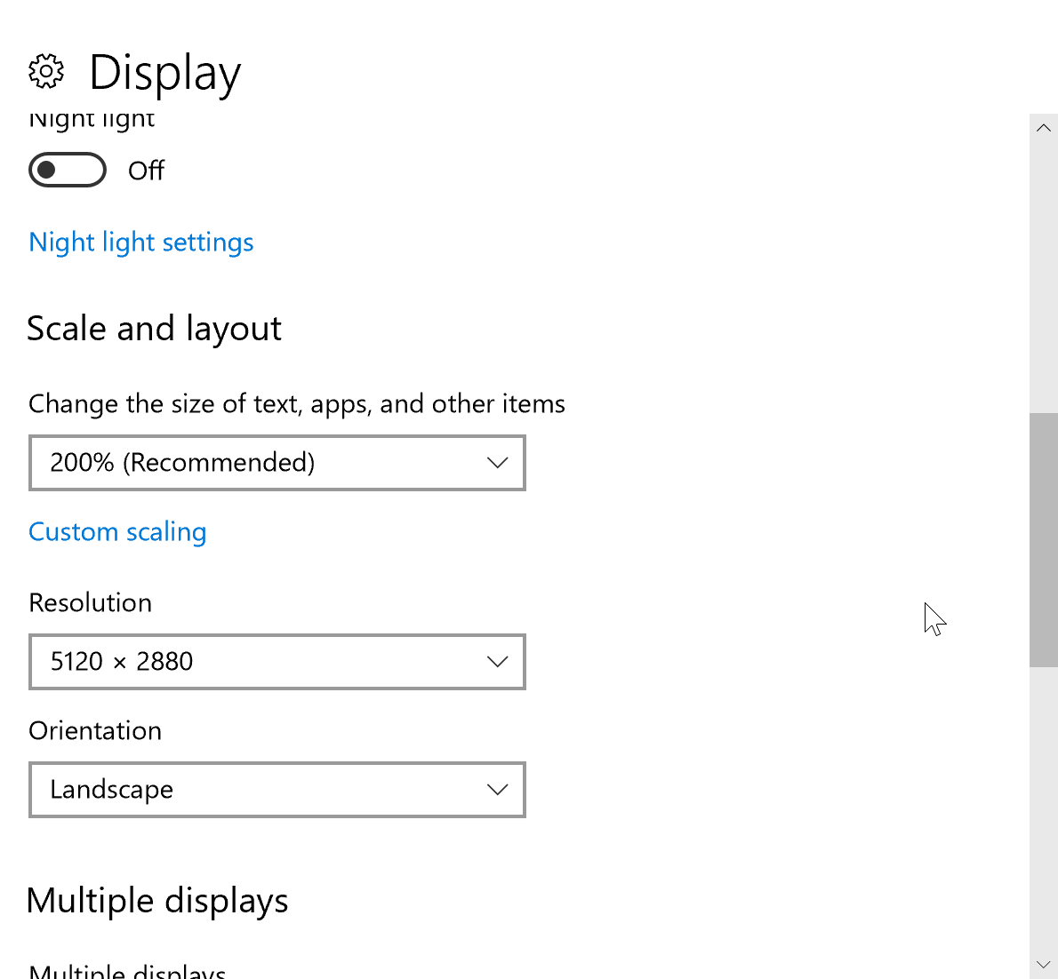Click the Orientation dropdown chevron

[498, 789]
